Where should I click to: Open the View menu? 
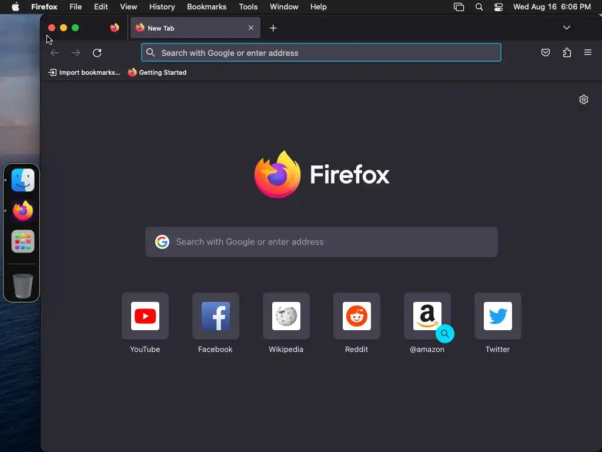tap(128, 7)
